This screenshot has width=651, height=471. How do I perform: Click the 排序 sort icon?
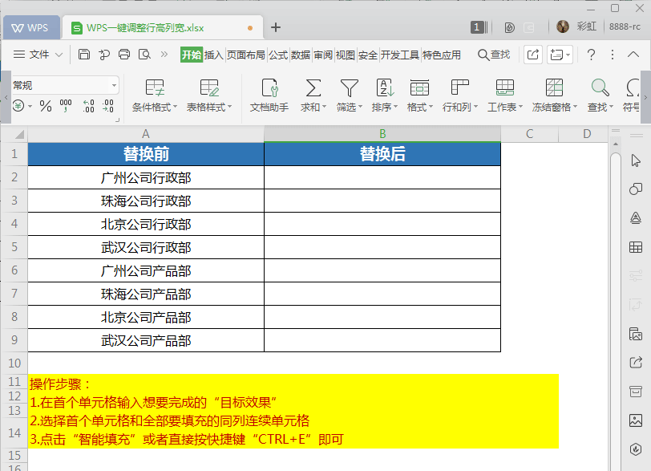coord(385,88)
